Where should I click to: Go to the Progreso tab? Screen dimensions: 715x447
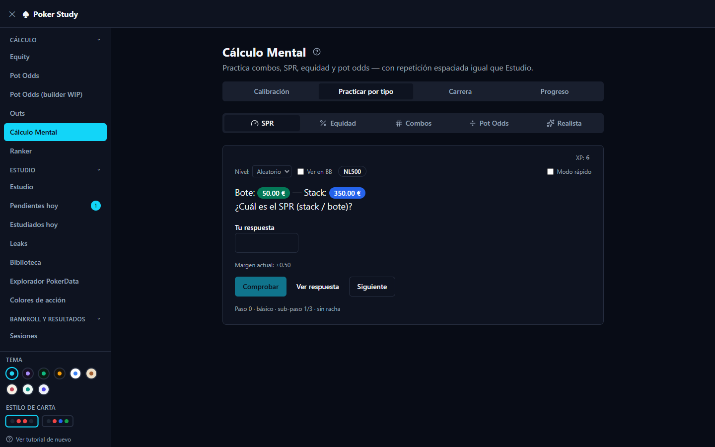[555, 91]
